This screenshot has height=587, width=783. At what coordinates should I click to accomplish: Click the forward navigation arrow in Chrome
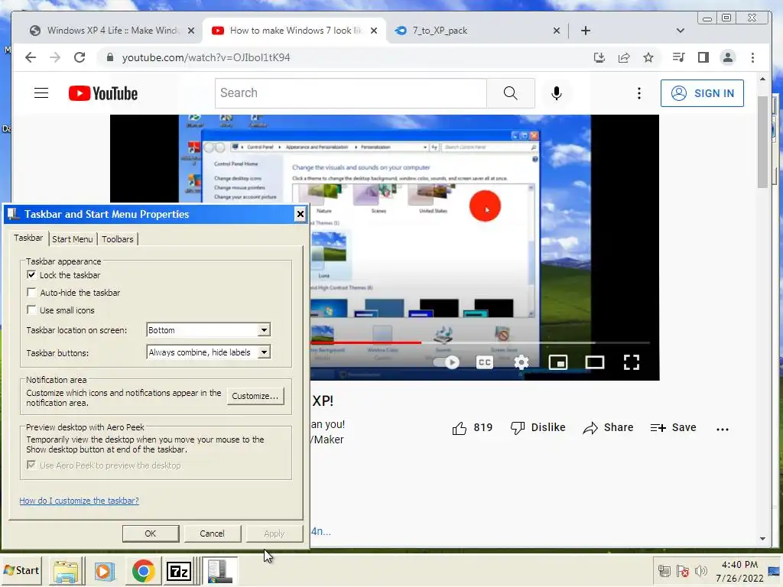55,57
